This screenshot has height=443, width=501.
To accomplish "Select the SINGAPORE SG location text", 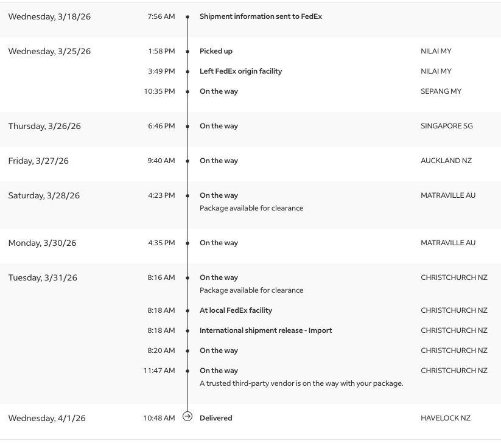I will (x=446, y=126).
